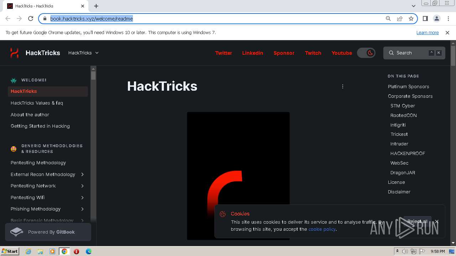Click the Search input box
The height and width of the screenshot is (256, 456).
click(414, 53)
